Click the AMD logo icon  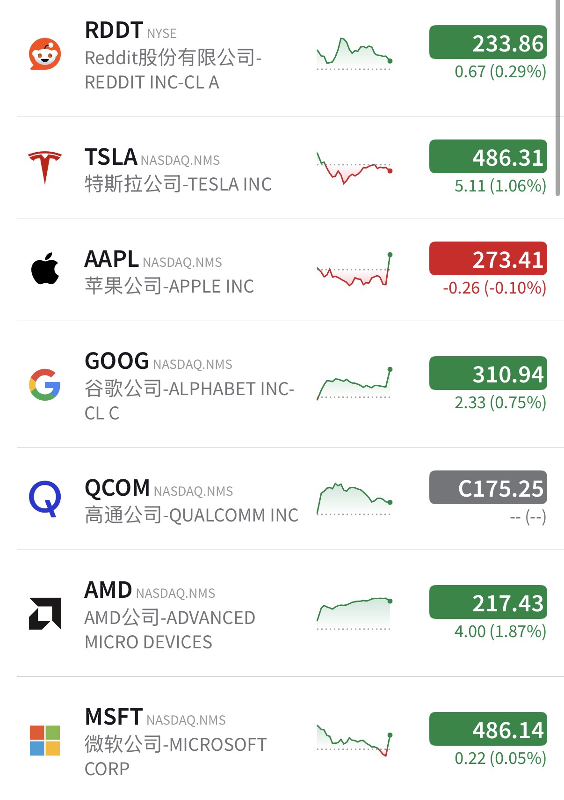(x=45, y=613)
